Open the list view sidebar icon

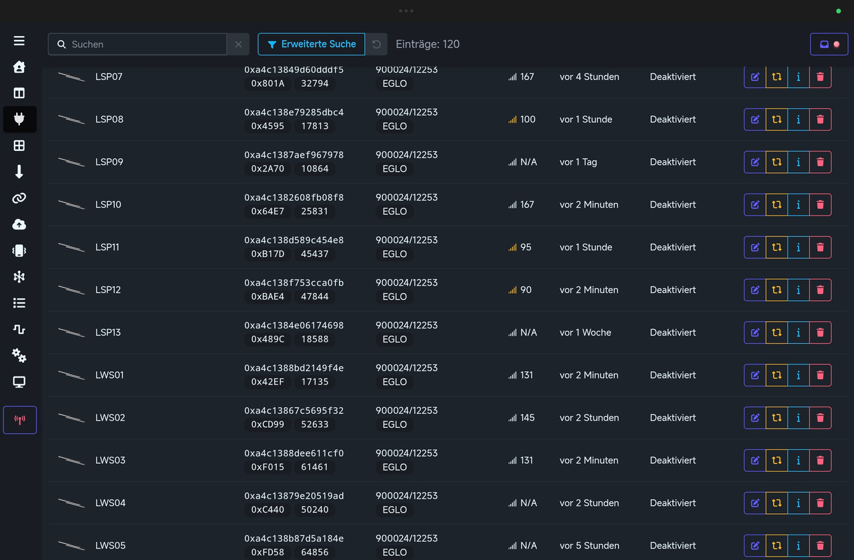point(19,303)
